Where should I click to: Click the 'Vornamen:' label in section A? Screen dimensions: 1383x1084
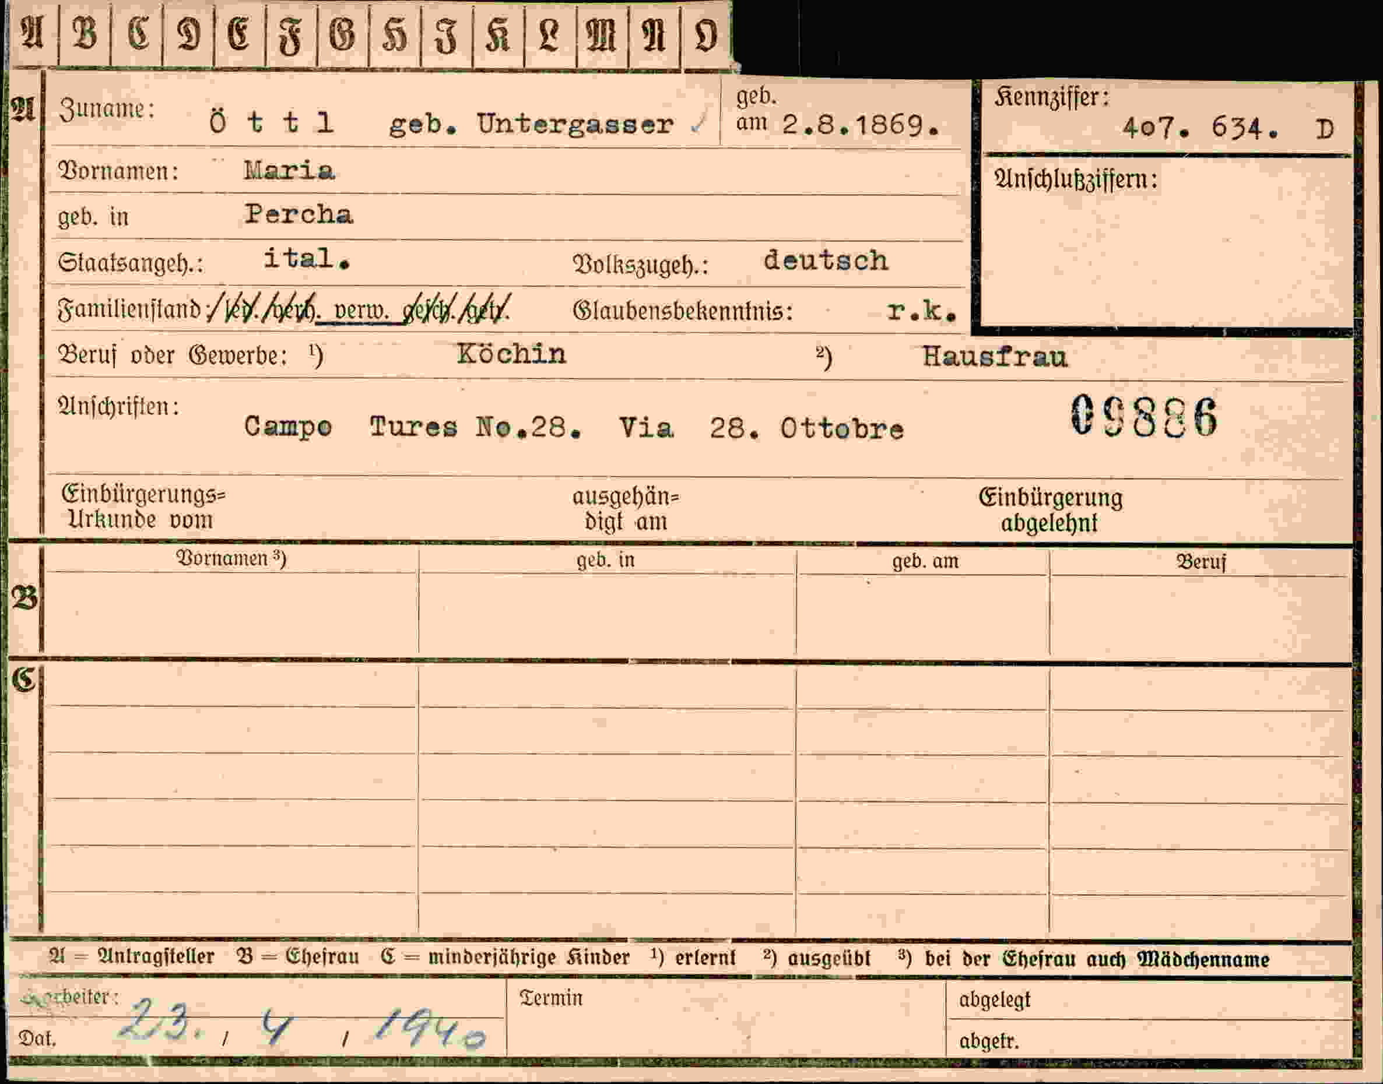click(118, 171)
